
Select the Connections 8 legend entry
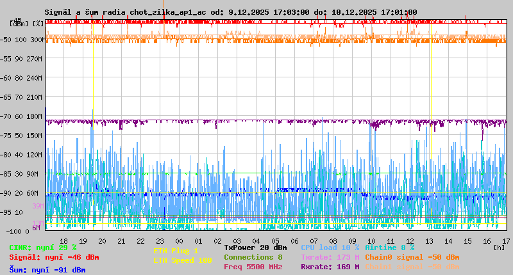(x=253, y=257)
